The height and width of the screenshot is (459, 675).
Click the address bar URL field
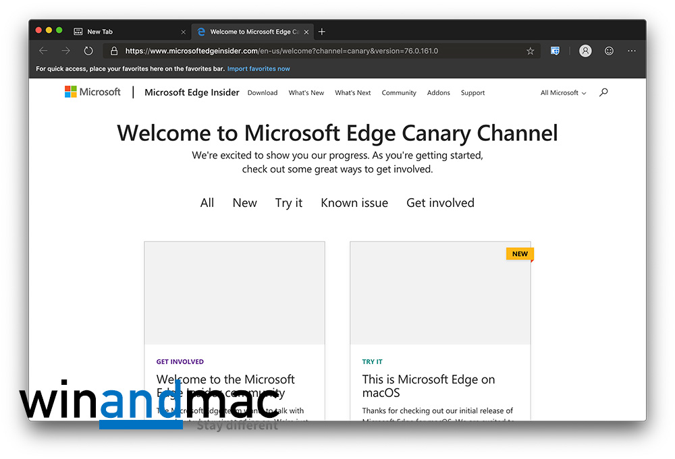(x=317, y=51)
